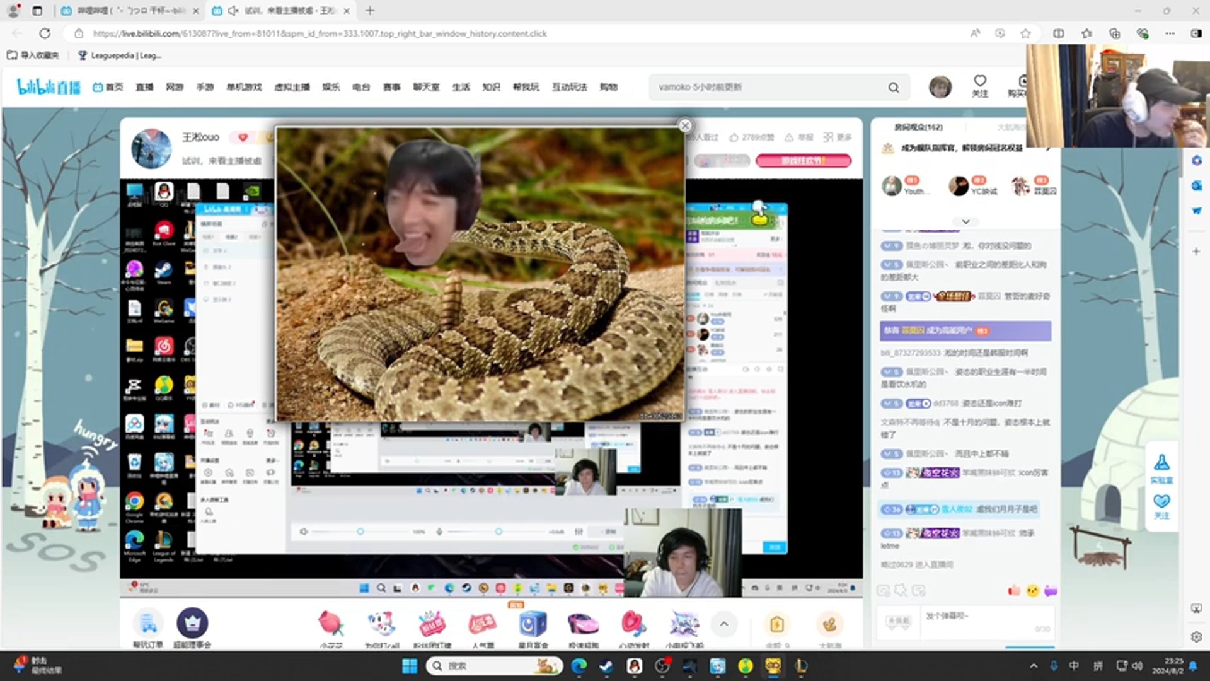This screenshot has width=1210, height=681.
Task: Click the thumbs-up like count icon
Action: [734, 137]
